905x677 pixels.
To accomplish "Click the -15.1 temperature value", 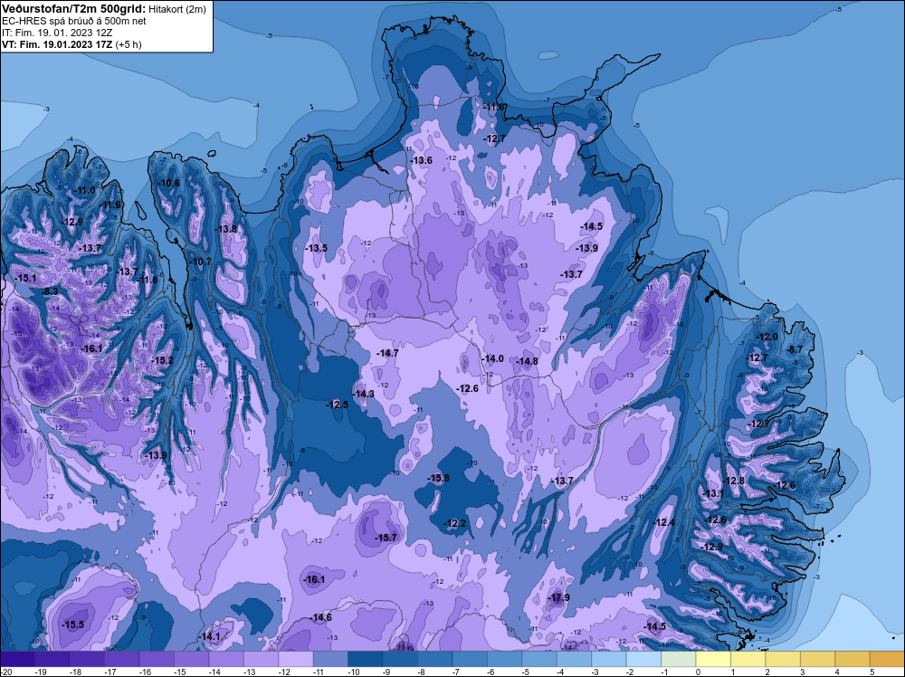I will pos(26,278).
